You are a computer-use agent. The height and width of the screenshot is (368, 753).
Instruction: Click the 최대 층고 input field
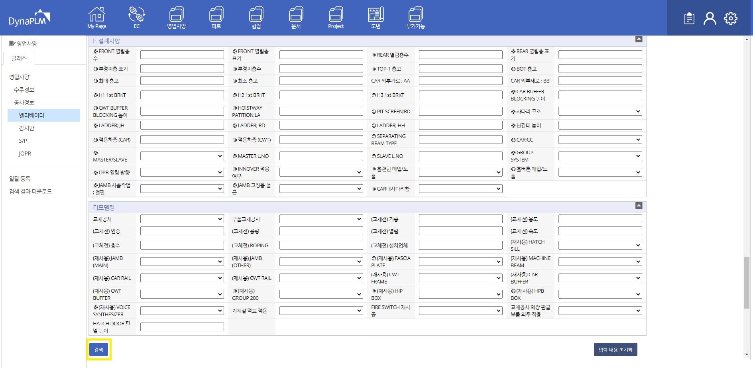(x=182, y=81)
